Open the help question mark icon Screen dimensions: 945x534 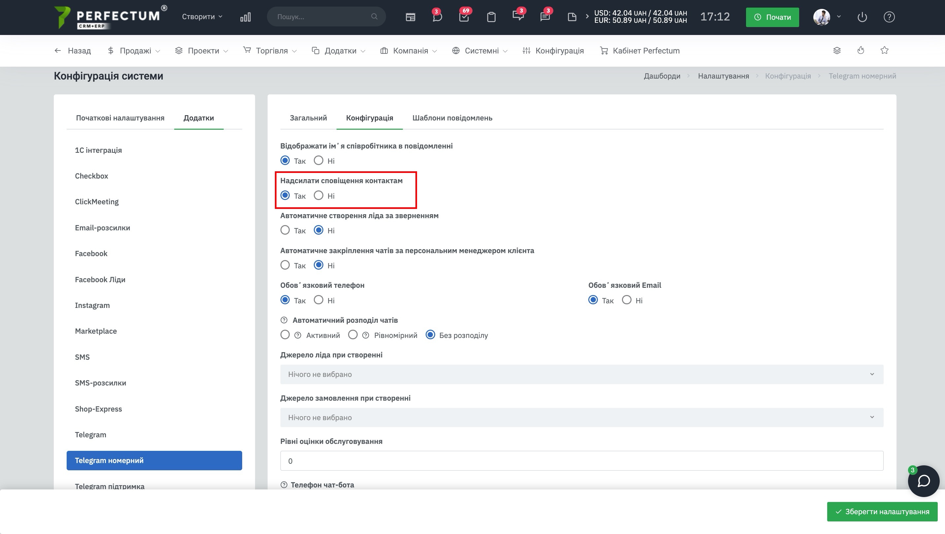889,17
